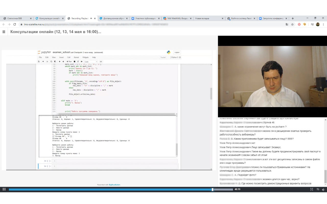
Task: Open the red extension icon
Action: (x=299, y=24)
